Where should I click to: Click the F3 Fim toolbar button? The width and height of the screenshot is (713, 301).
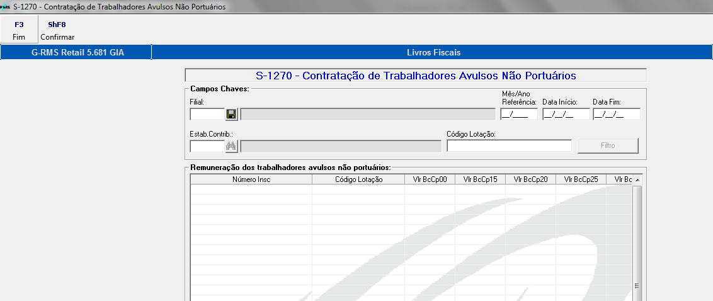19,30
